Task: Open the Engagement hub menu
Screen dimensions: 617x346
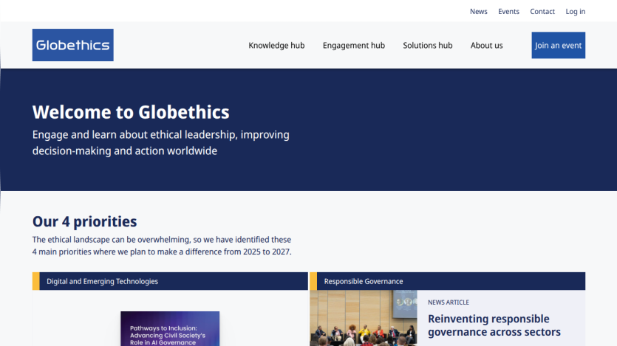Action: click(354, 46)
